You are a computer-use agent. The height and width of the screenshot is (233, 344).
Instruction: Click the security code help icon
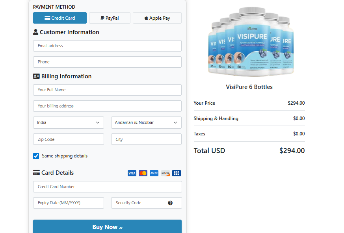pos(170,203)
